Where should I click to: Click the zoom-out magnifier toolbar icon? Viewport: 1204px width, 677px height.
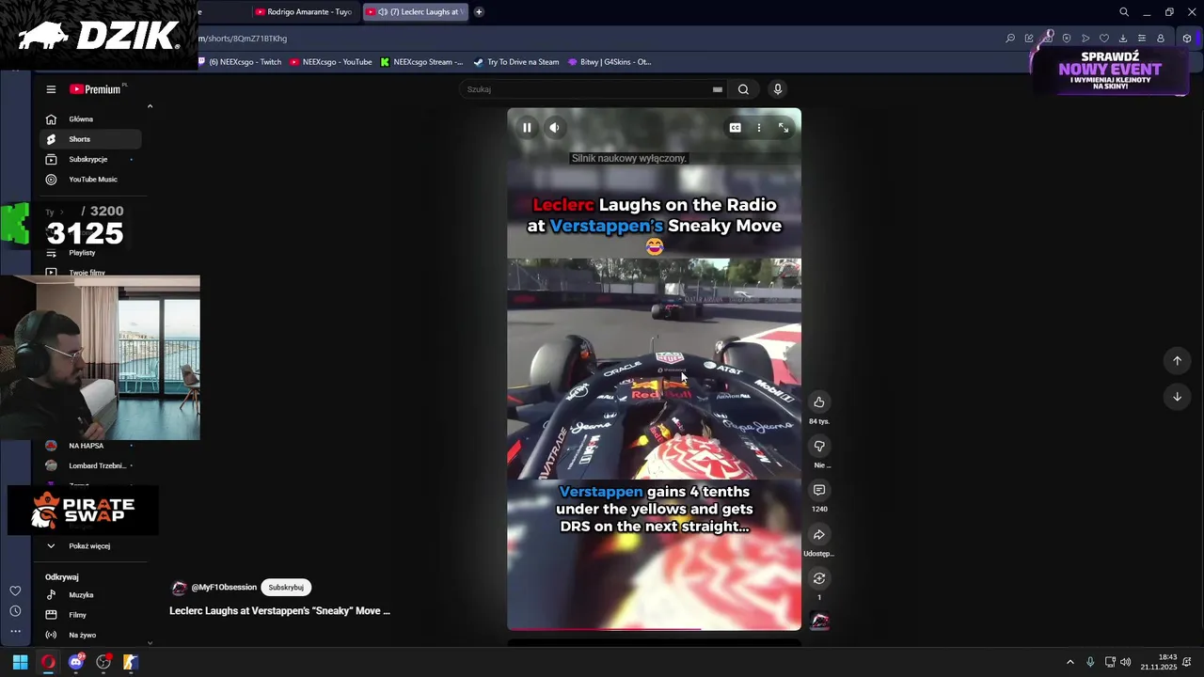[x=1010, y=39]
